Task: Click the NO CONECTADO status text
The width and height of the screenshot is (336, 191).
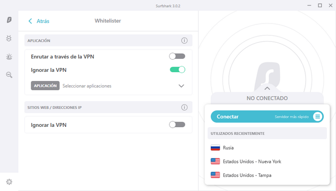Action: click(267, 98)
